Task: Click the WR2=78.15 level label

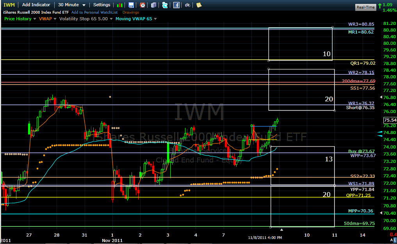Action: 361,72
